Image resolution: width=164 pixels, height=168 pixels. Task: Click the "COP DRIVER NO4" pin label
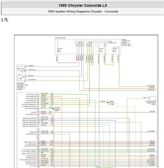click(31, 94)
